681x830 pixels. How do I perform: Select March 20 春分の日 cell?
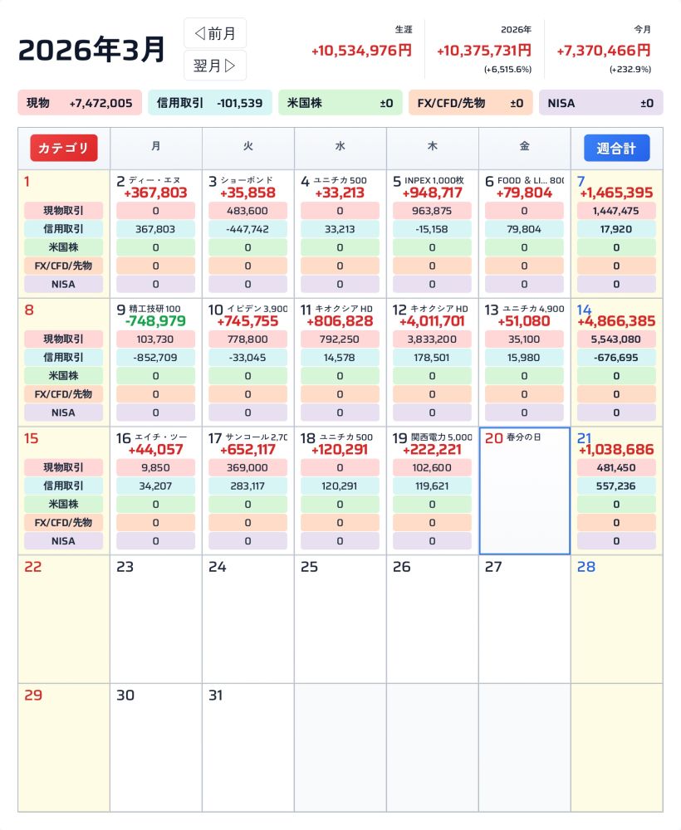coord(524,491)
